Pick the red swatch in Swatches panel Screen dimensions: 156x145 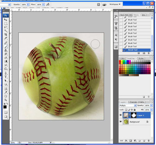click(x=120, y=61)
